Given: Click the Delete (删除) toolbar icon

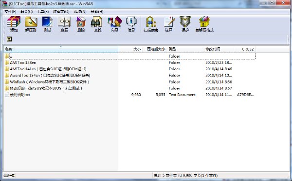Looking at the screenshot, I should point(81,24).
